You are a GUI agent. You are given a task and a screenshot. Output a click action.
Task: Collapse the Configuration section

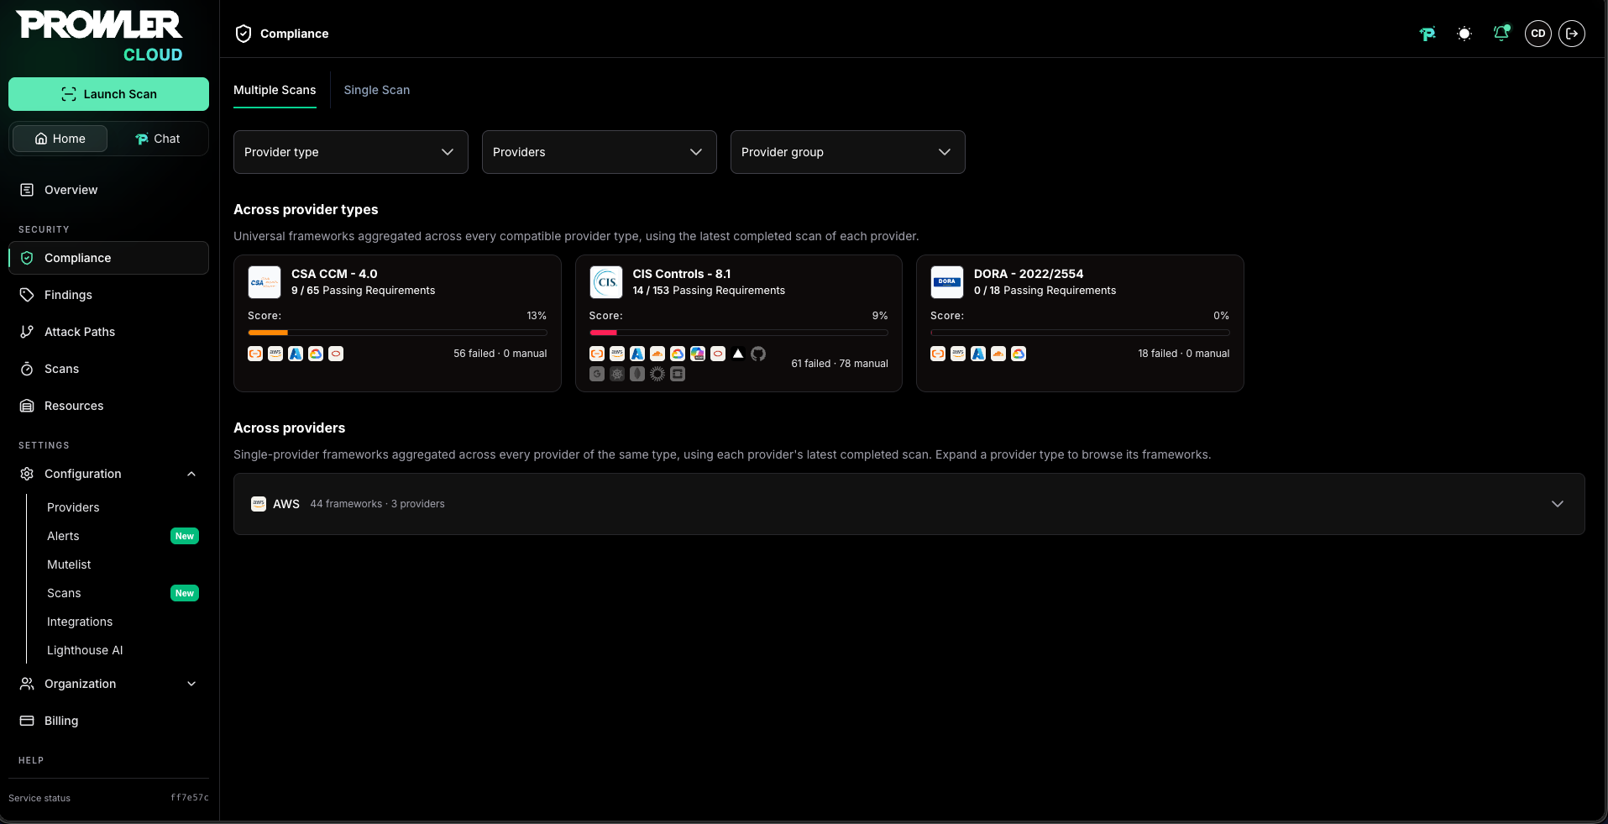point(191,474)
